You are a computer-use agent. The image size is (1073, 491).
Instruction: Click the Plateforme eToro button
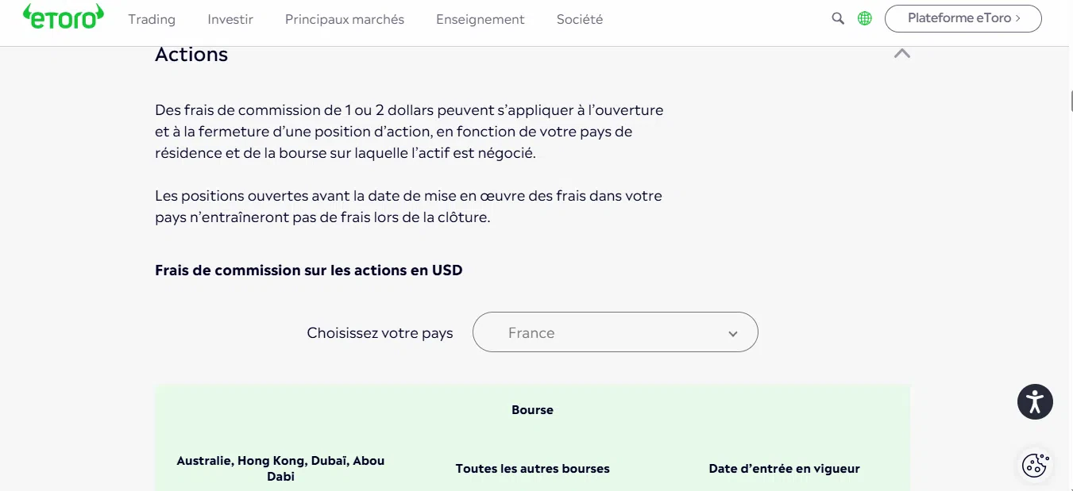963,18
